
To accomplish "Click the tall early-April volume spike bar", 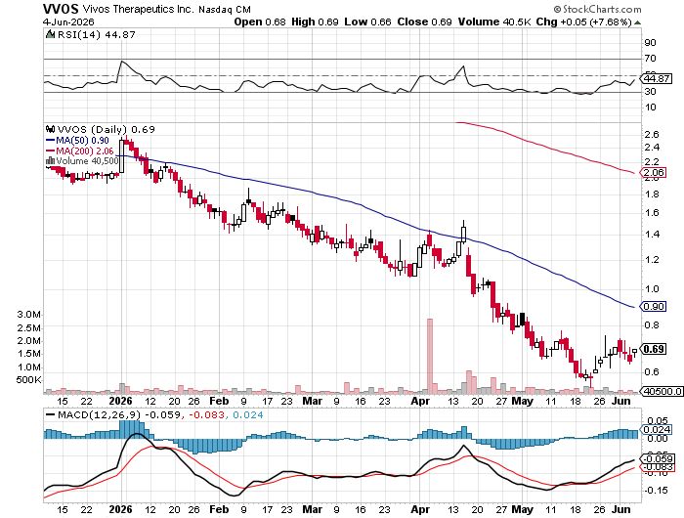I will click(x=430, y=356).
